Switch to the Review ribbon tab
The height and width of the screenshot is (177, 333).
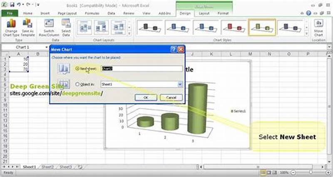pyautogui.click(x=129, y=13)
